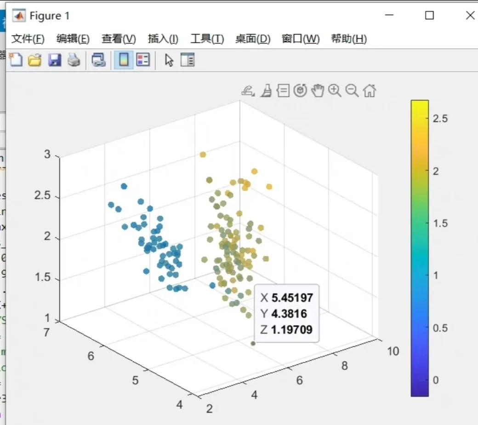Toggle Insert Legend toolbar button
This screenshot has height=425, width=478.
(x=142, y=60)
